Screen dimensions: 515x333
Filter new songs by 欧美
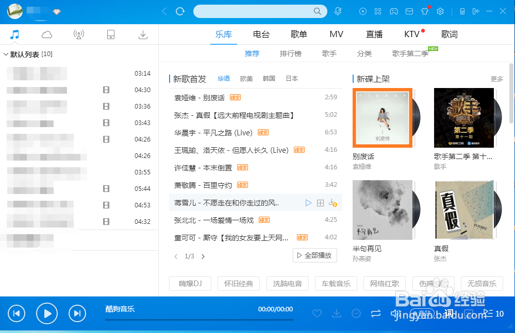point(246,79)
